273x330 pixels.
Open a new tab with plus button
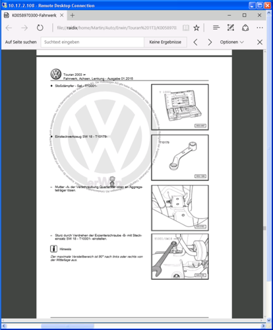73,15
